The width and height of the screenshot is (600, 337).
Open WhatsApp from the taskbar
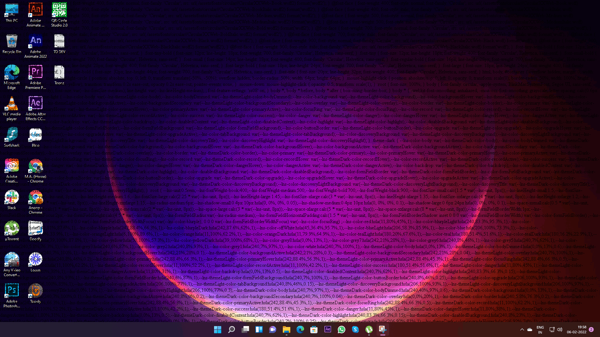tap(342, 330)
